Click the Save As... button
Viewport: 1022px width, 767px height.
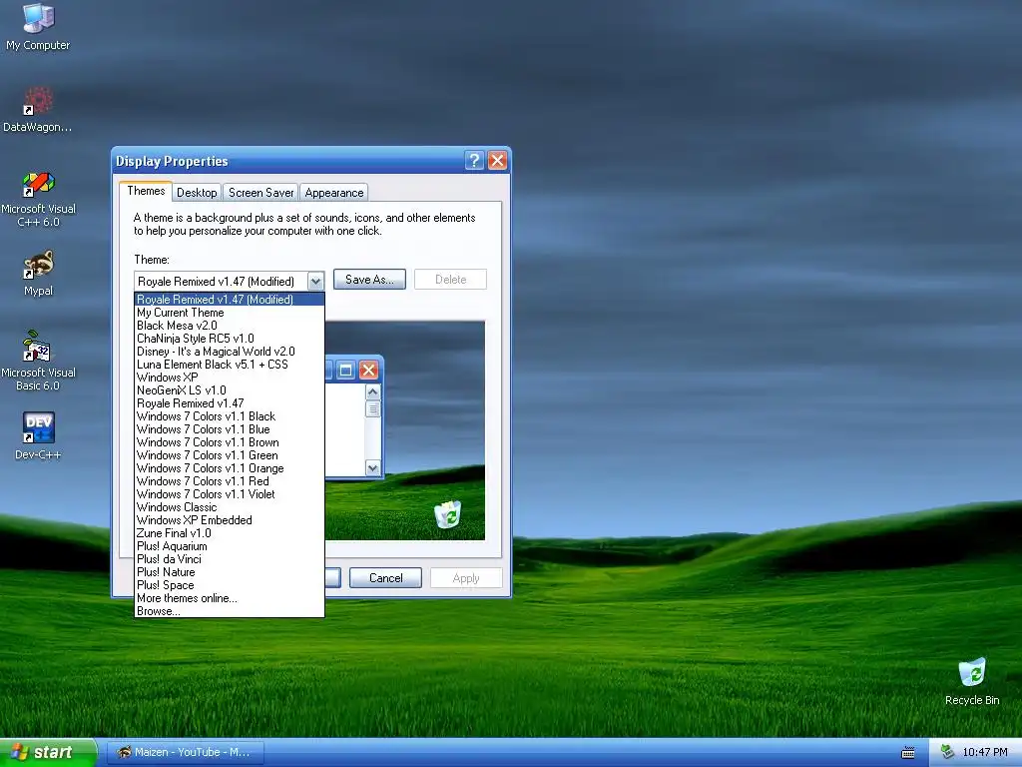click(369, 280)
